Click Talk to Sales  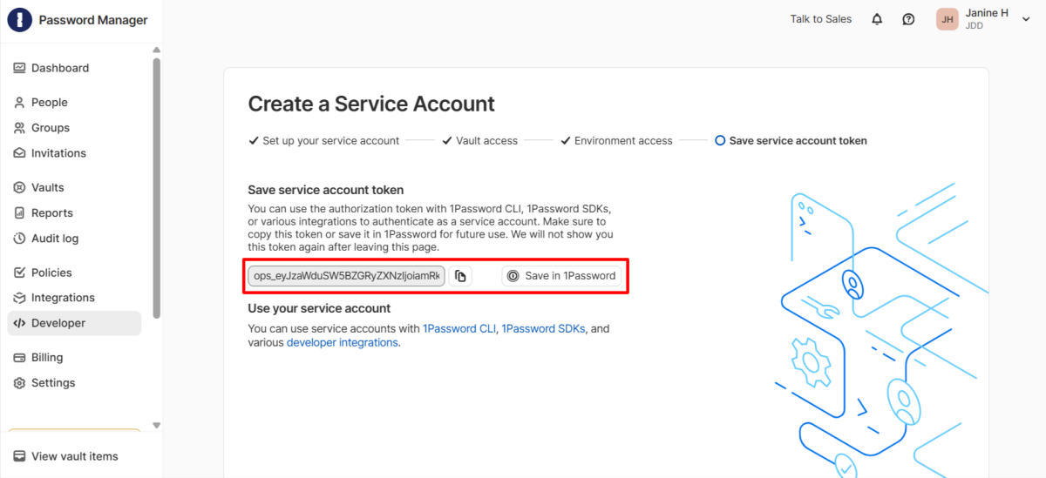point(821,19)
